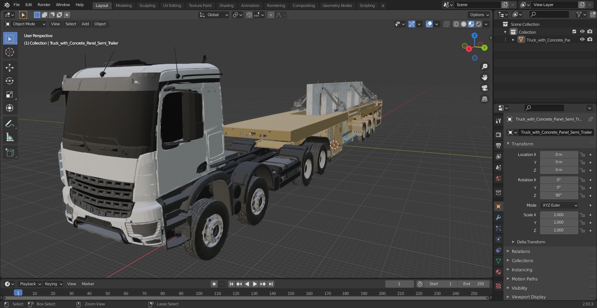Open the Scene properties tab

point(498,167)
